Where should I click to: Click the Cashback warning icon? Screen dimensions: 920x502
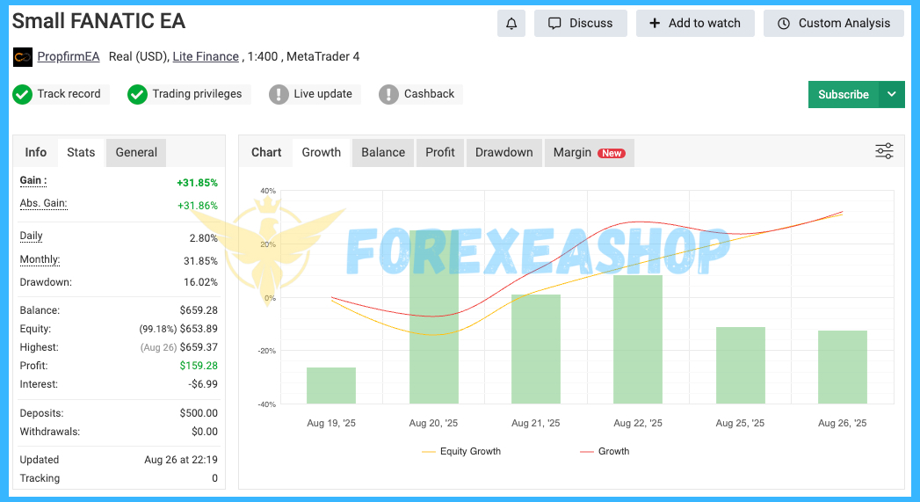388,94
